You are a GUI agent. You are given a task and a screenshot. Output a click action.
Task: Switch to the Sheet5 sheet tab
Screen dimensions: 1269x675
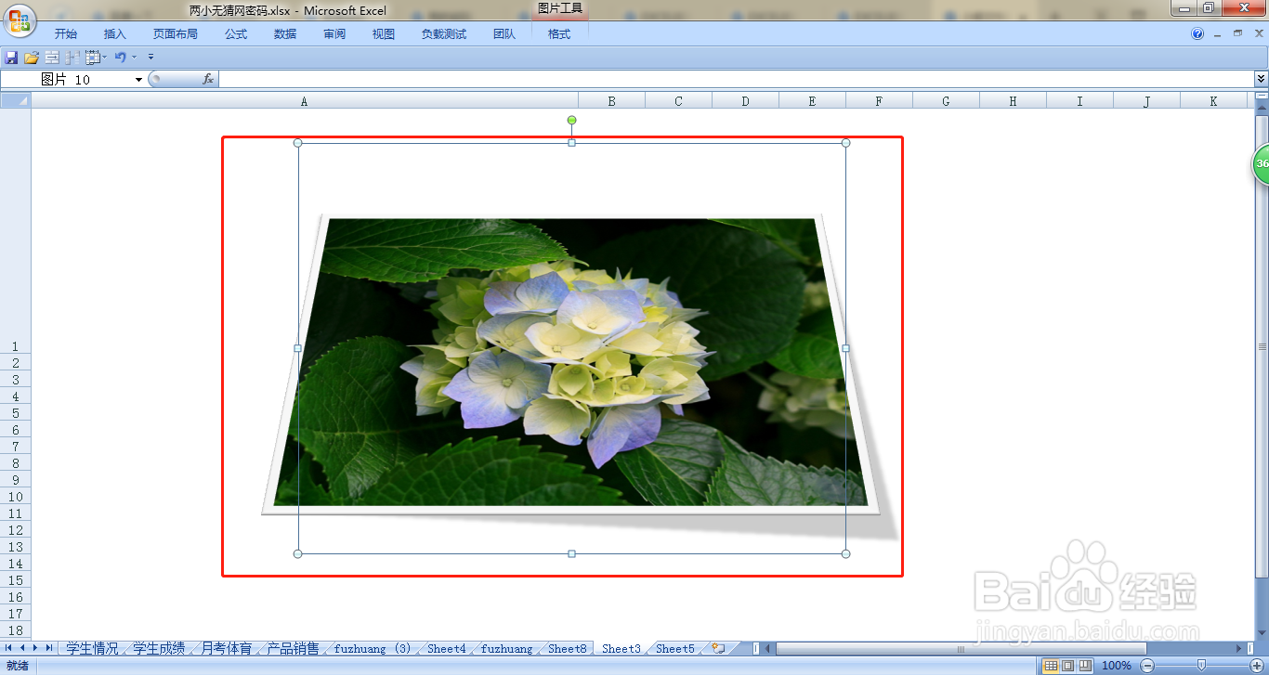point(674,649)
